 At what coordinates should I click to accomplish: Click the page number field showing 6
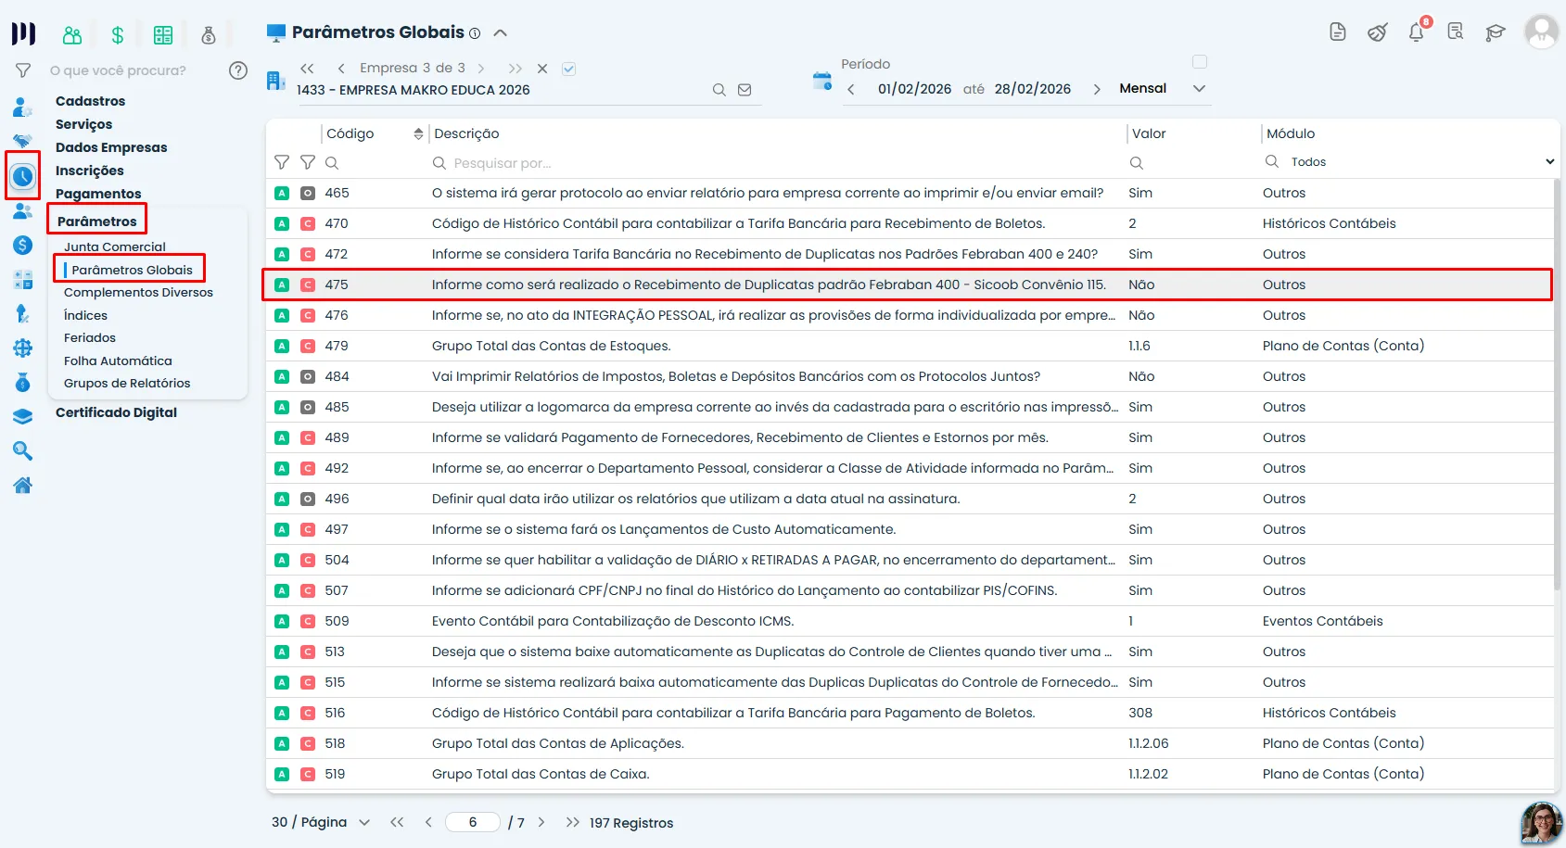[x=473, y=822]
